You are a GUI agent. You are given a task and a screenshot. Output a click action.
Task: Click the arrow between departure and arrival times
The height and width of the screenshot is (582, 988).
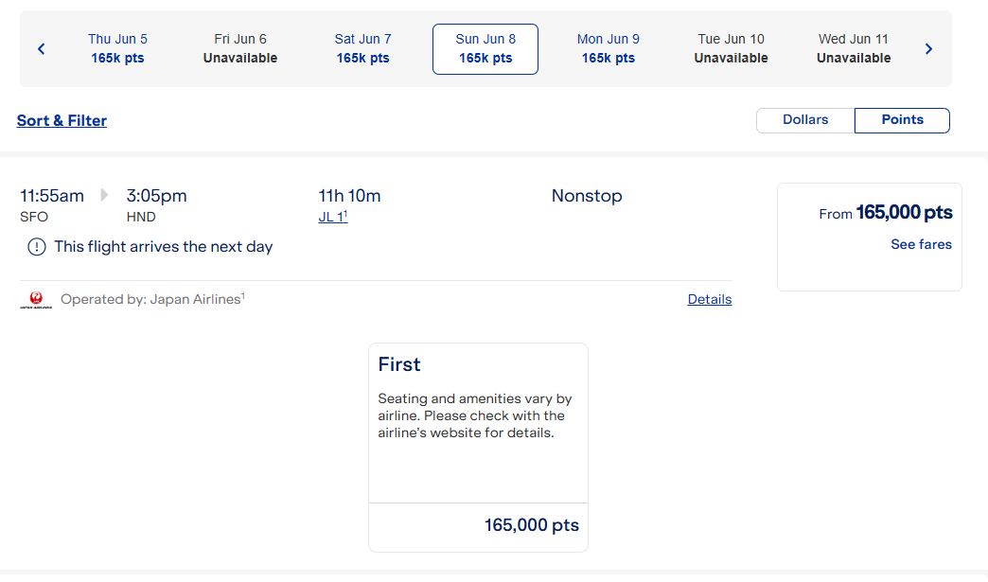(104, 196)
